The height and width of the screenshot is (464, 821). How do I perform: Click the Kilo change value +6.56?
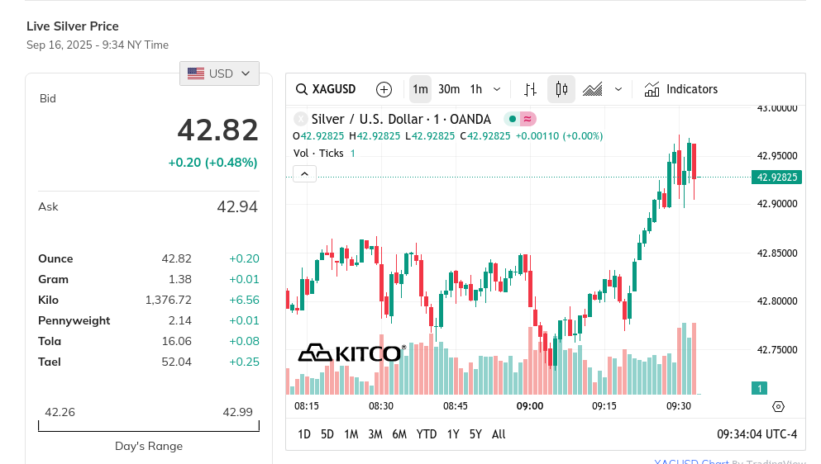pos(244,301)
